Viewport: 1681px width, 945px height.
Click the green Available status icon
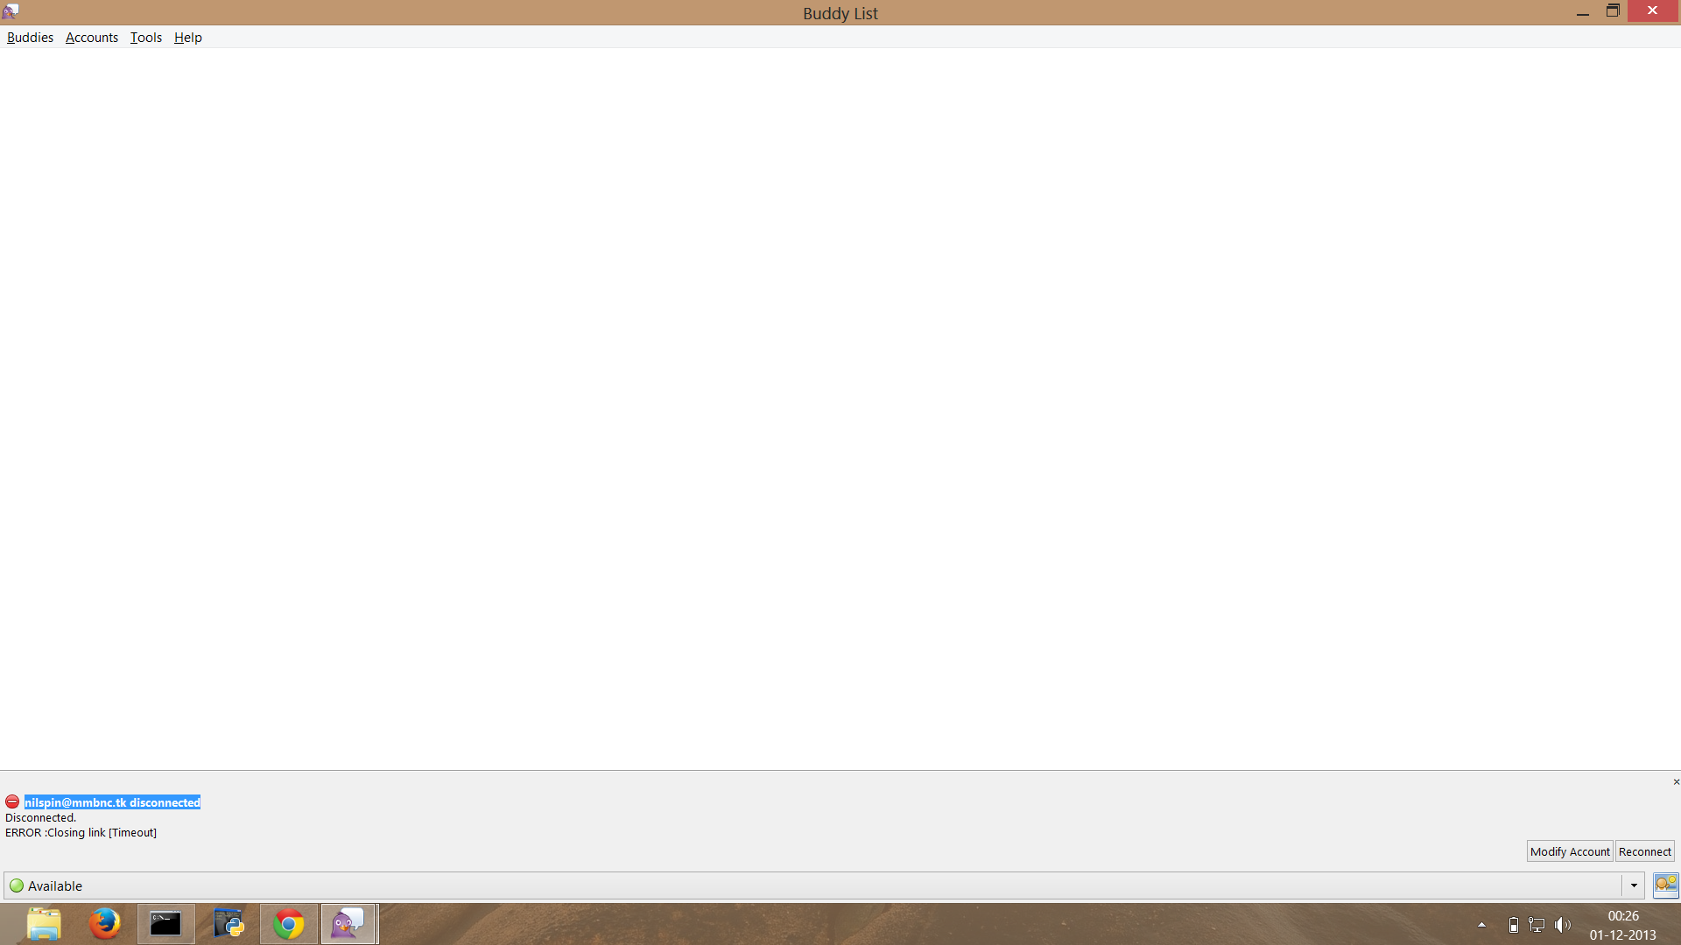(x=17, y=885)
